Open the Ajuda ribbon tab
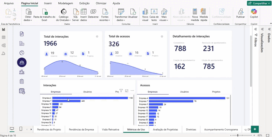272x137 pixels. tap(116, 3)
